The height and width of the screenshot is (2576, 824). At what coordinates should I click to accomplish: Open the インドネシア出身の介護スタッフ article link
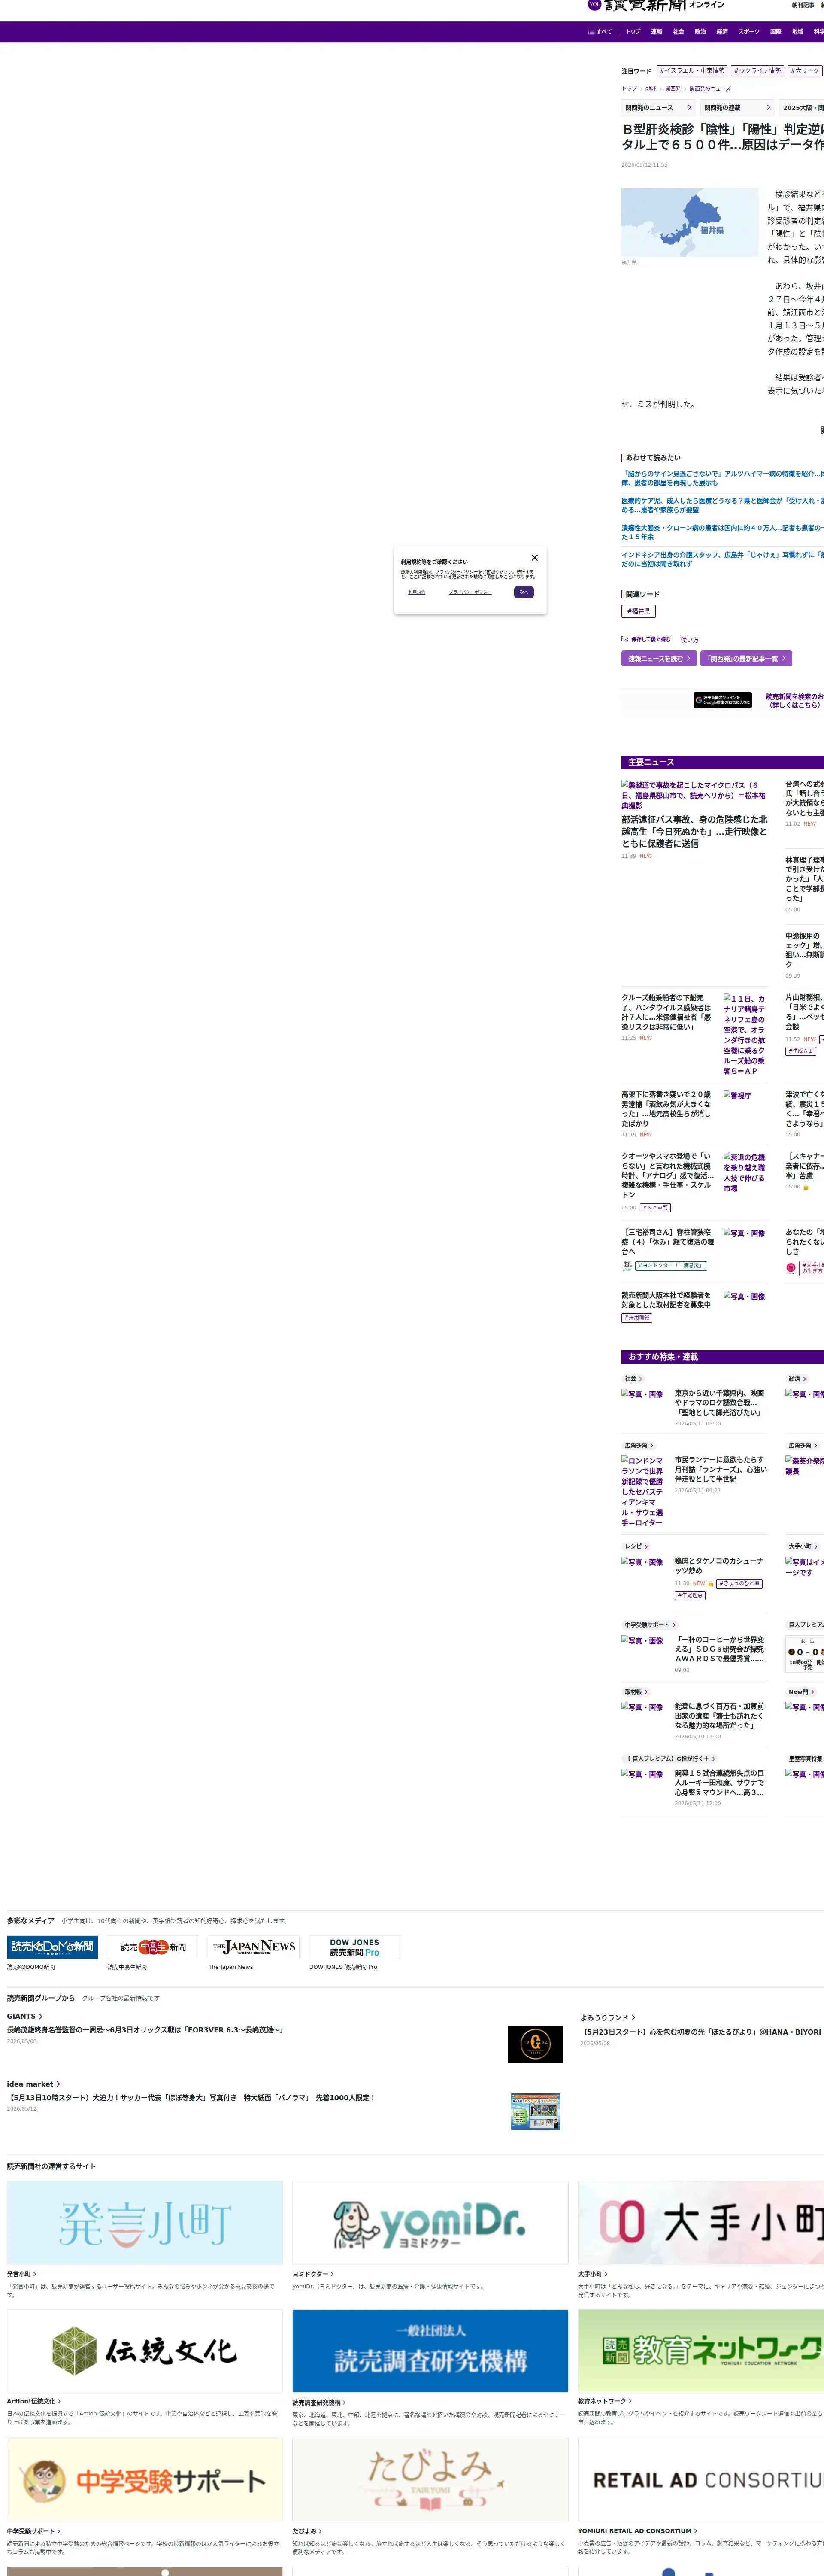point(722,559)
